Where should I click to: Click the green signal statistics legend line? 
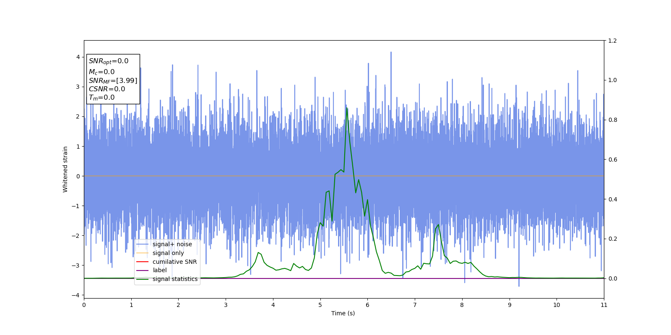pos(143,279)
